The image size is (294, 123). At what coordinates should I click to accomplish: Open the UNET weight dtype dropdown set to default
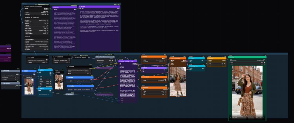tap(38, 62)
